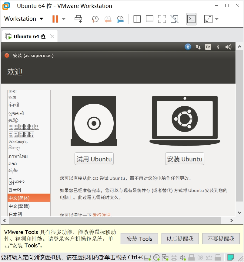Click the 以后提醒我 button
This screenshot has width=244, height=262.
180,239
